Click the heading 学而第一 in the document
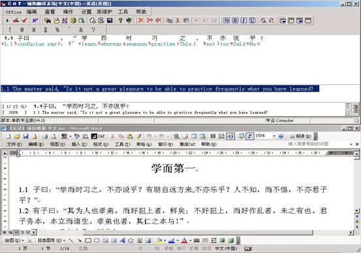The height and width of the screenshot is (253, 361). (174, 168)
